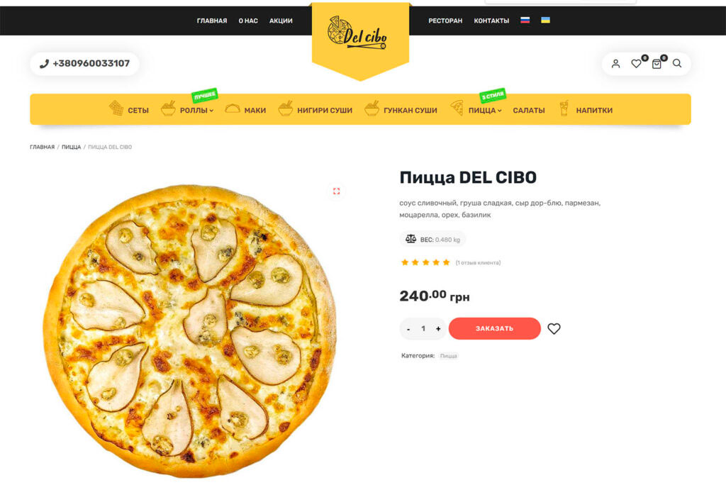
Task: Expand product image to fullscreen
Action: pos(337,191)
